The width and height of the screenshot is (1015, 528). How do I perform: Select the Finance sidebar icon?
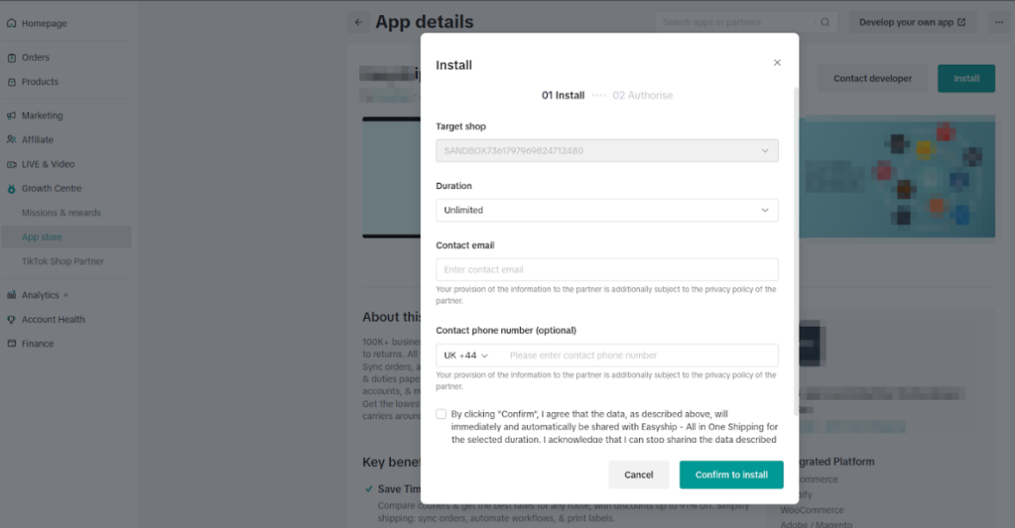pyautogui.click(x=12, y=344)
